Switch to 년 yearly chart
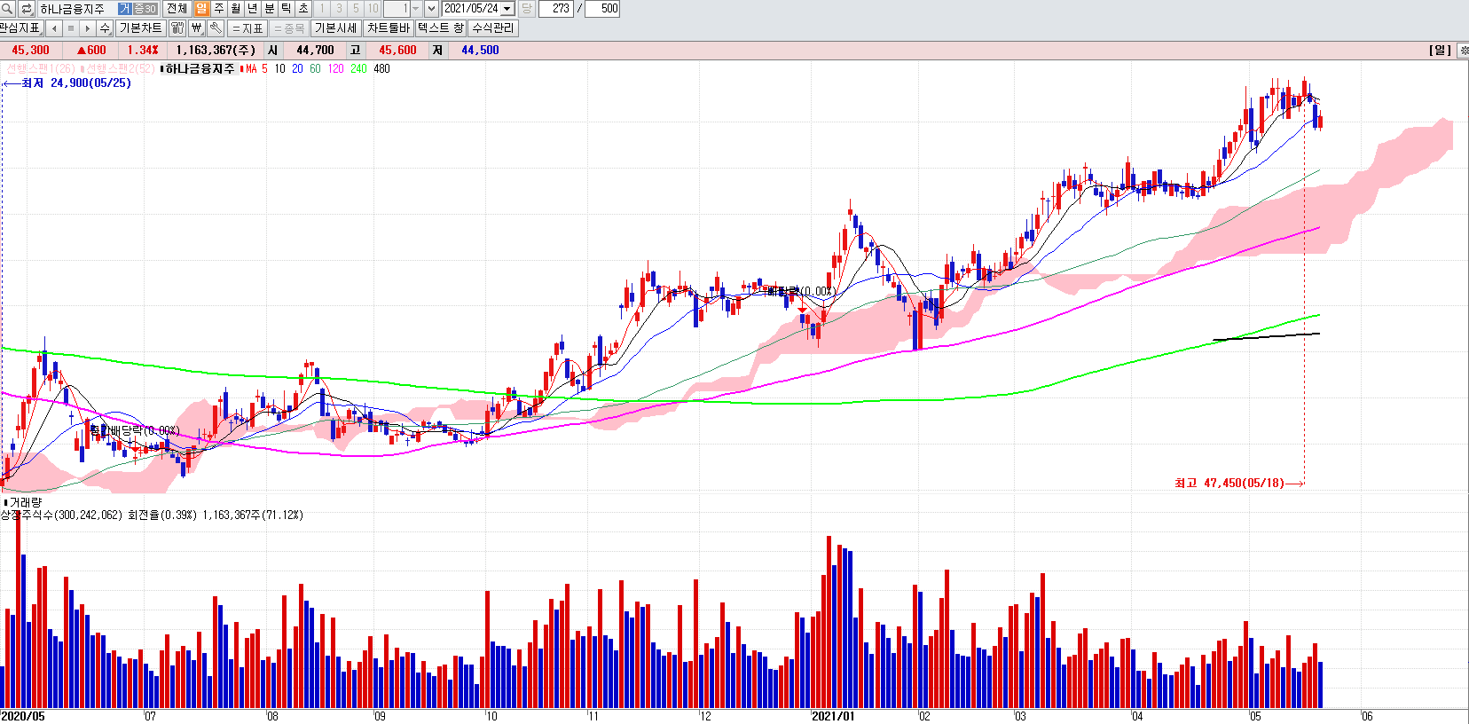1469x724 pixels. (253, 9)
